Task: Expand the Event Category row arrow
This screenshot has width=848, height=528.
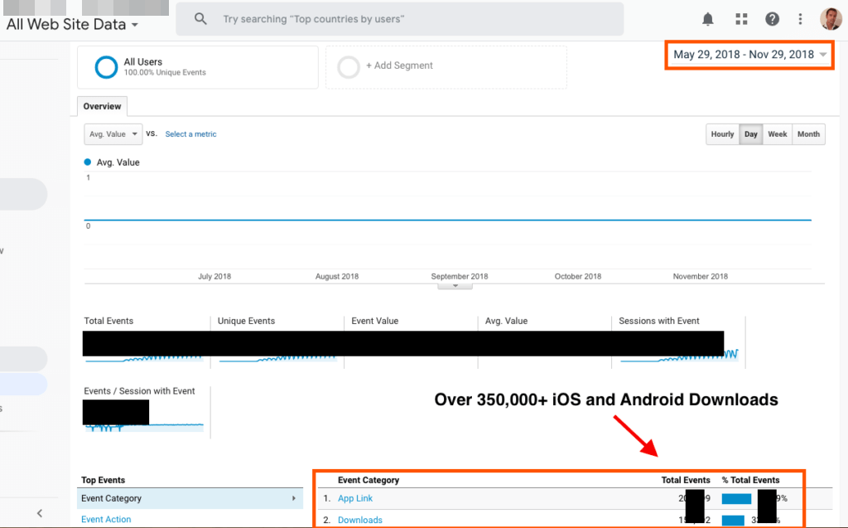Action: point(294,498)
